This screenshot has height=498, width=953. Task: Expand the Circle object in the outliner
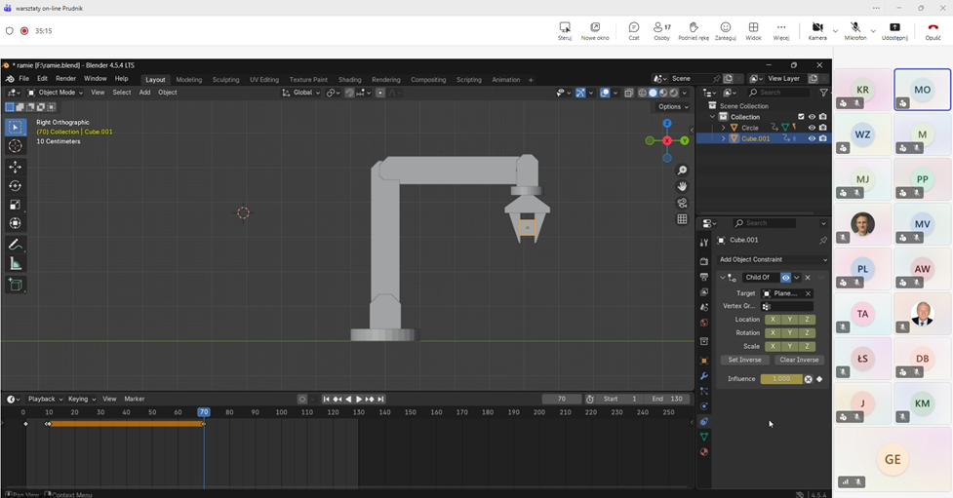[723, 128]
